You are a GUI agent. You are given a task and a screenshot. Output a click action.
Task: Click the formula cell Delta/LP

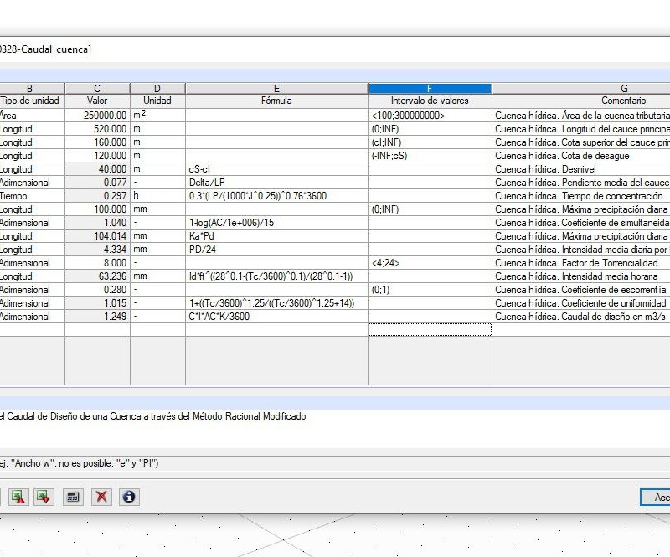pos(276,183)
